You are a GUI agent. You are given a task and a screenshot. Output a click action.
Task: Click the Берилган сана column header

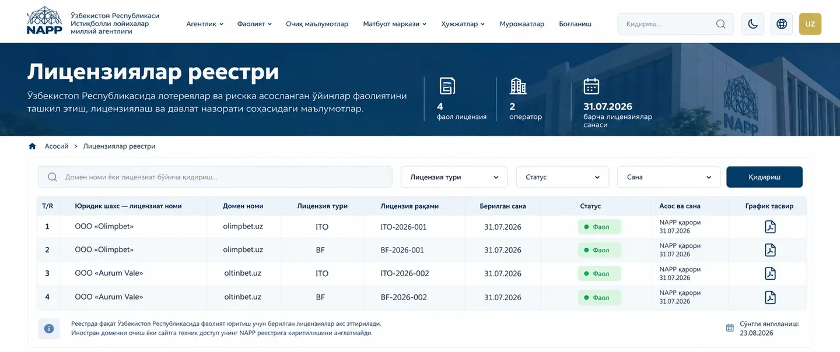(x=503, y=206)
